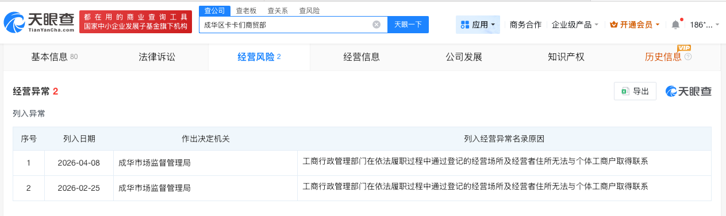Image resolution: width=726 pixels, height=216 pixels.
Task: Switch to the 经营信息 tab
Action: [362, 57]
